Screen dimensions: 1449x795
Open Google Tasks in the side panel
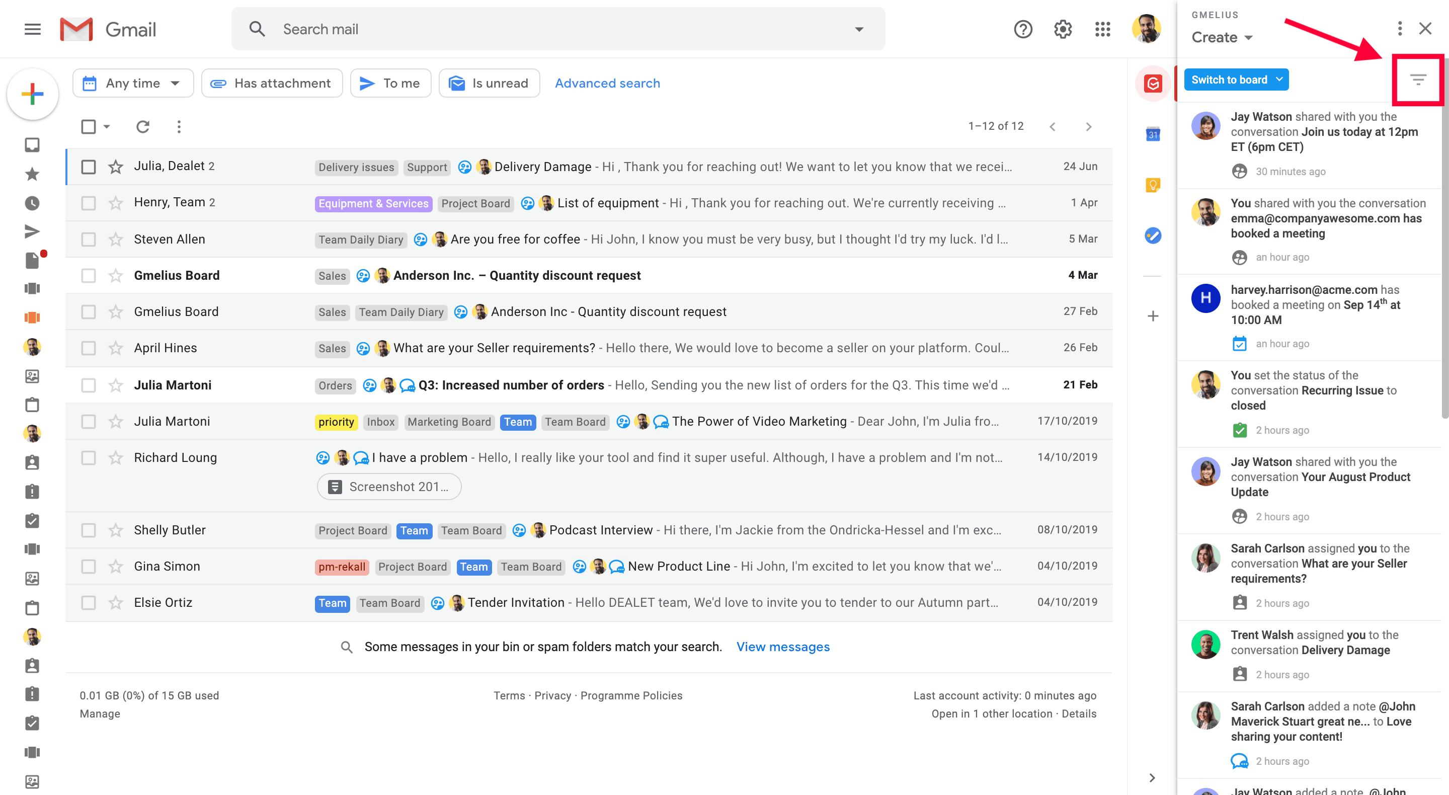click(x=1153, y=235)
